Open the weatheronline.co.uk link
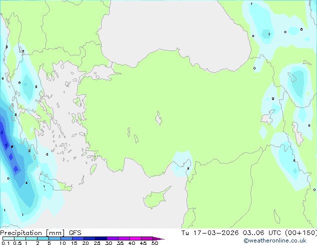The width and height of the screenshot is (317, 245). pyautogui.click(x=275, y=240)
